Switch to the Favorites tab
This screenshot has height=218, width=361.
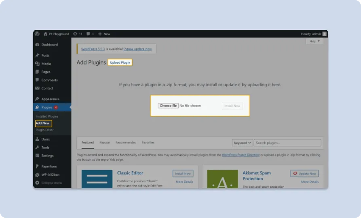click(148, 143)
